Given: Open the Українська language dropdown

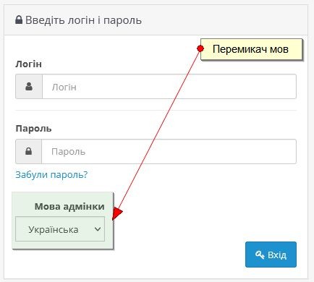Looking at the screenshot, I should [x=60, y=229].
